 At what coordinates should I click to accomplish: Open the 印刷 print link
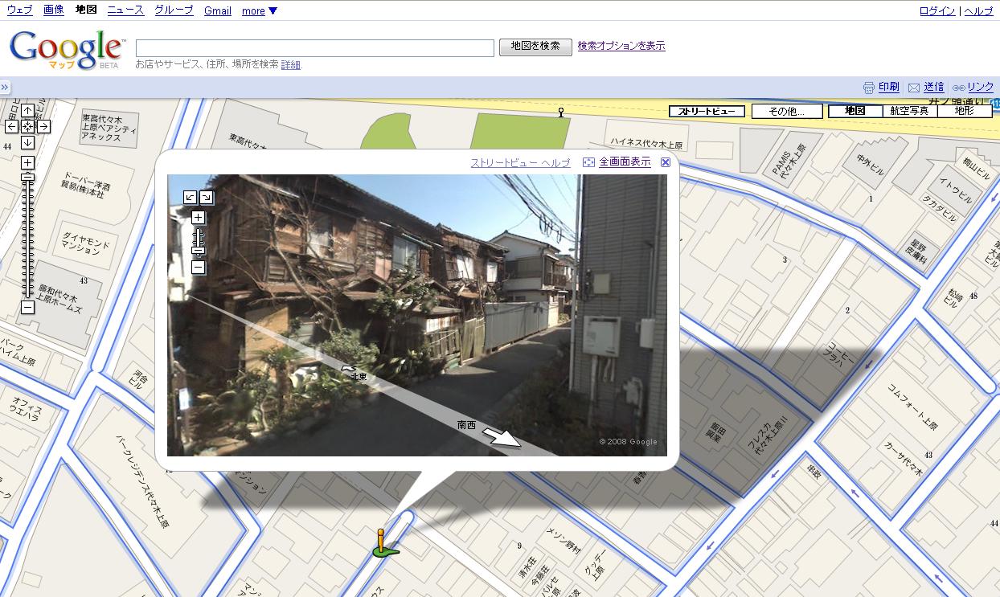pyautogui.click(x=888, y=87)
